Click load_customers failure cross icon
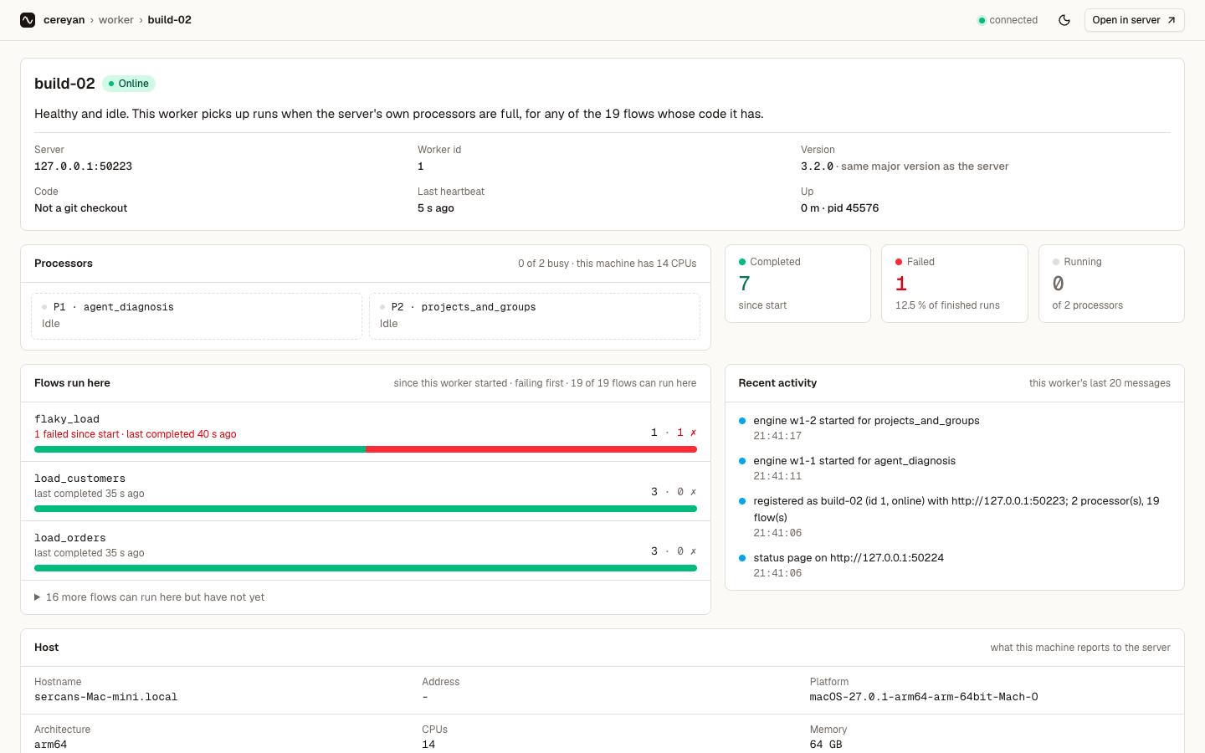Image resolution: width=1205 pixels, height=753 pixels. point(693,492)
